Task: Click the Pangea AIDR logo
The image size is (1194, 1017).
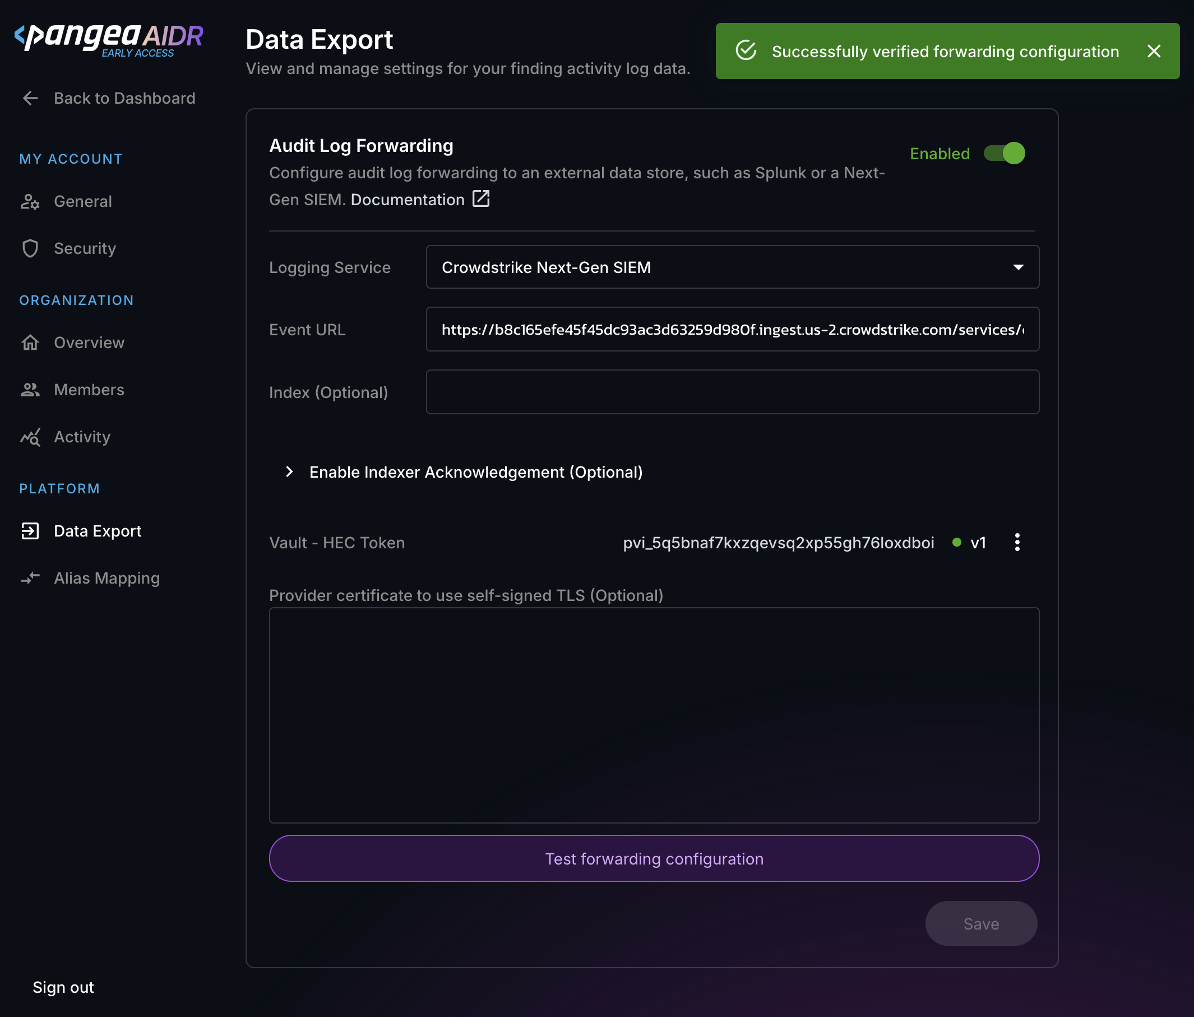Action: tap(108, 40)
